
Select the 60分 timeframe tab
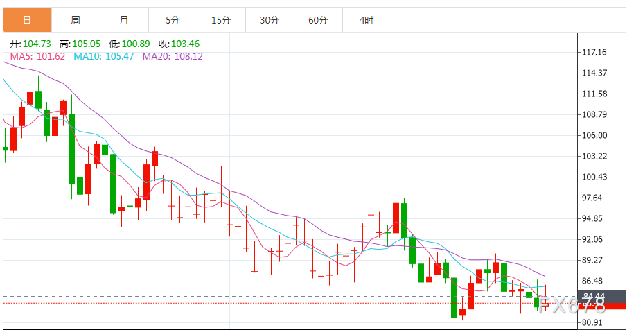tap(318, 19)
